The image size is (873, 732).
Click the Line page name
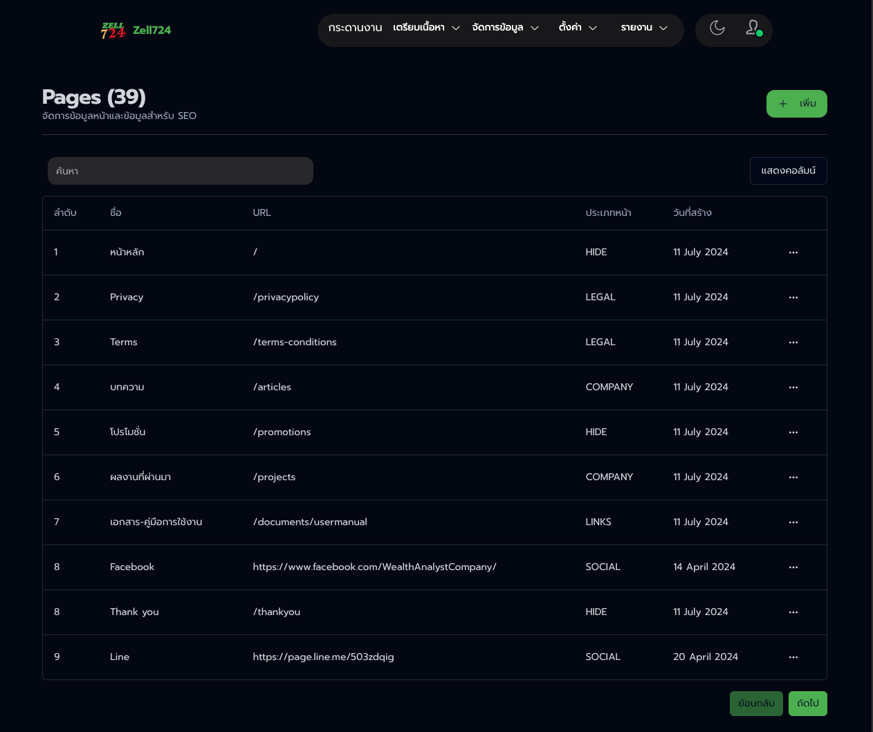tap(120, 657)
